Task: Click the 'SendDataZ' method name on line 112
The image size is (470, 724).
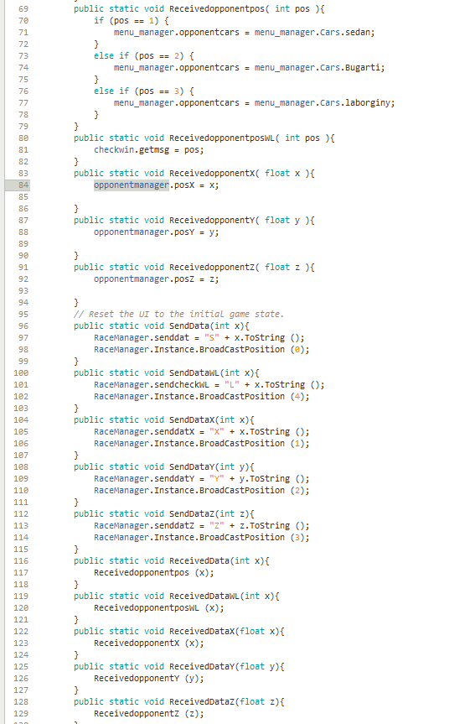Action: pyautogui.click(x=192, y=514)
